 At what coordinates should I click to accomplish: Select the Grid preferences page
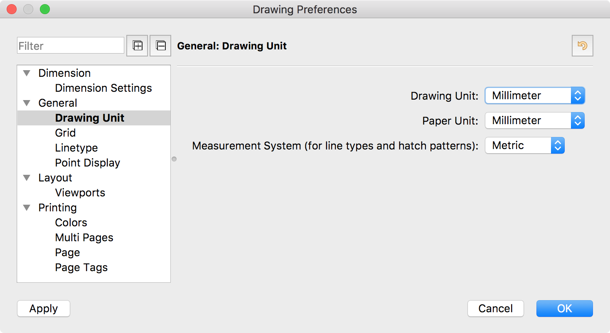65,132
